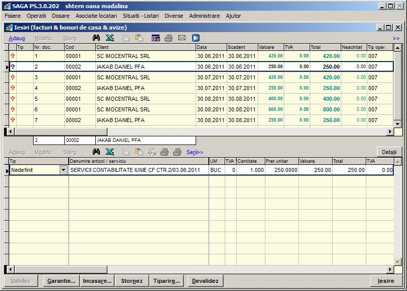Click the paste clipboard icon in the invoices toolbar
Screen dimensions: 407x291
pyautogui.click(x=139, y=38)
